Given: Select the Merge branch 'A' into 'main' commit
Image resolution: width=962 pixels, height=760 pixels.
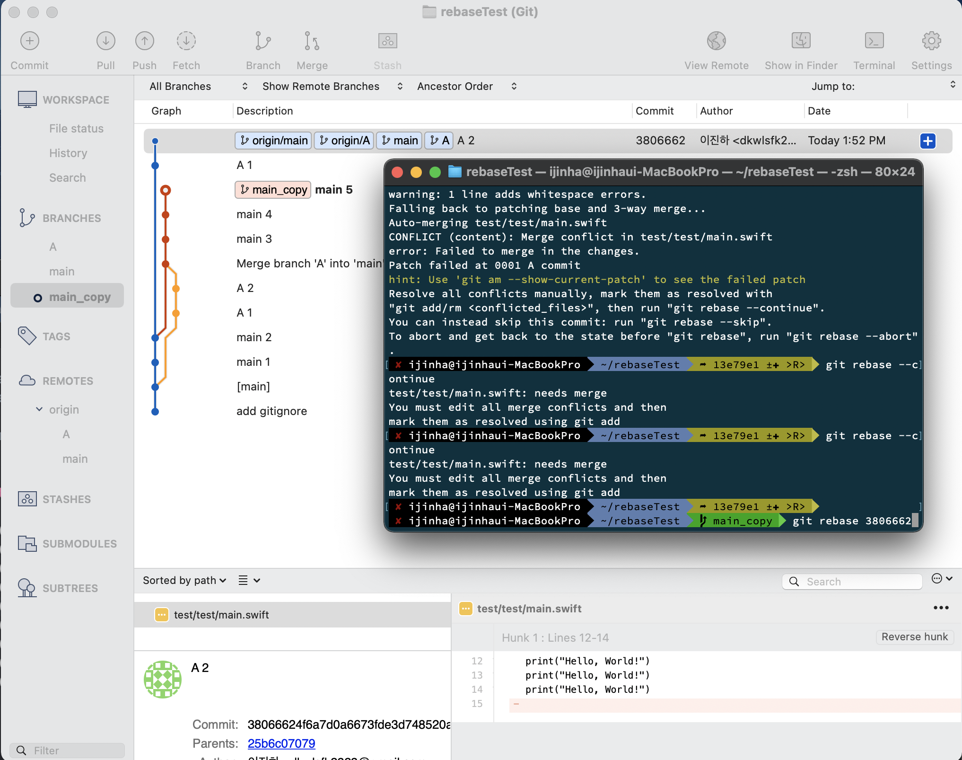Looking at the screenshot, I should pyautogui.click(x=309, y=264).
